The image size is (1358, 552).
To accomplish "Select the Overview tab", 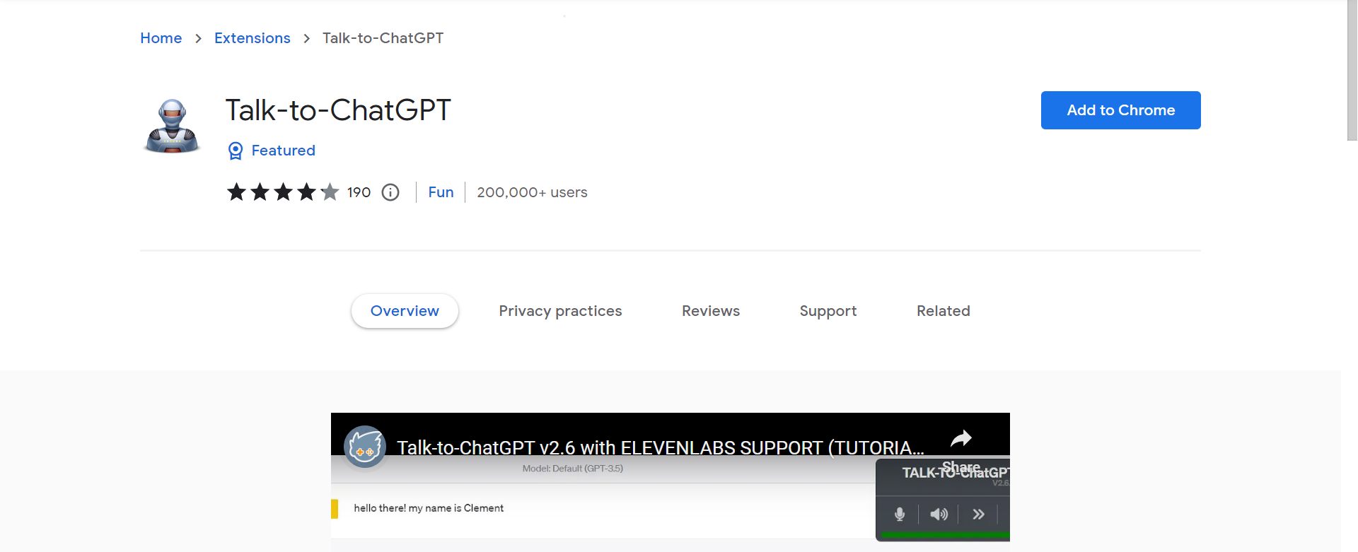I will click(405, 311).
